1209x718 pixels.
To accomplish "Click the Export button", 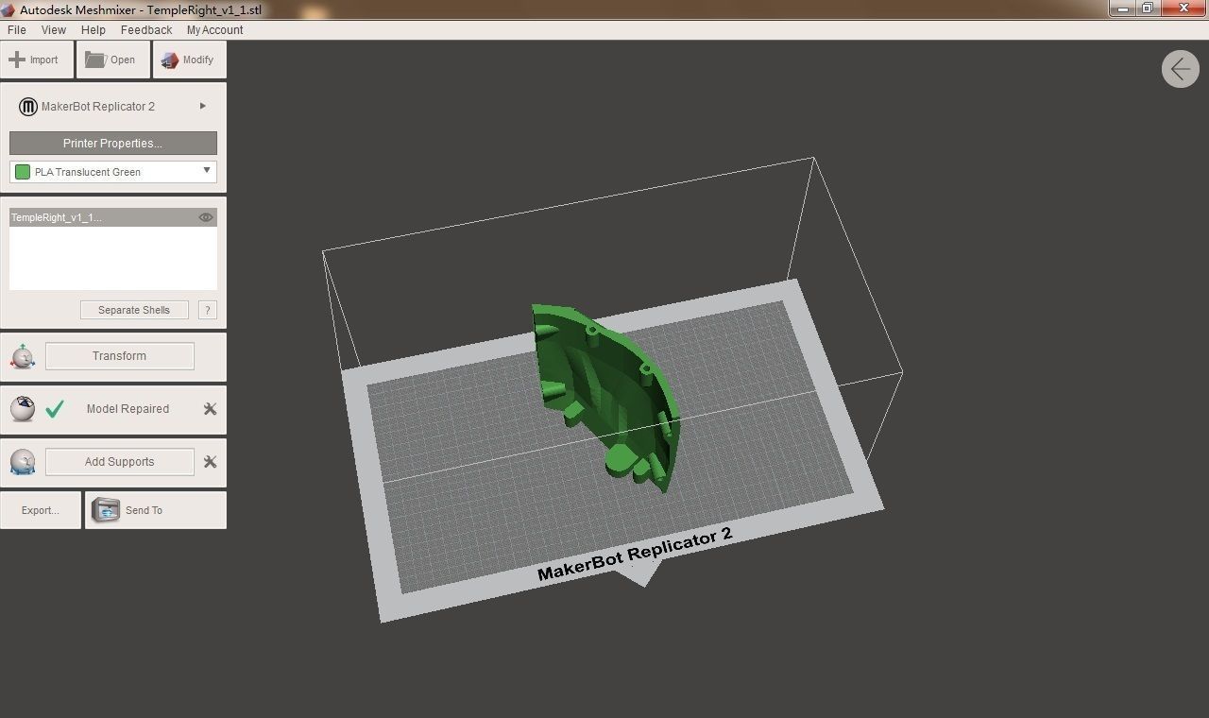I will [x=41, y=510].
